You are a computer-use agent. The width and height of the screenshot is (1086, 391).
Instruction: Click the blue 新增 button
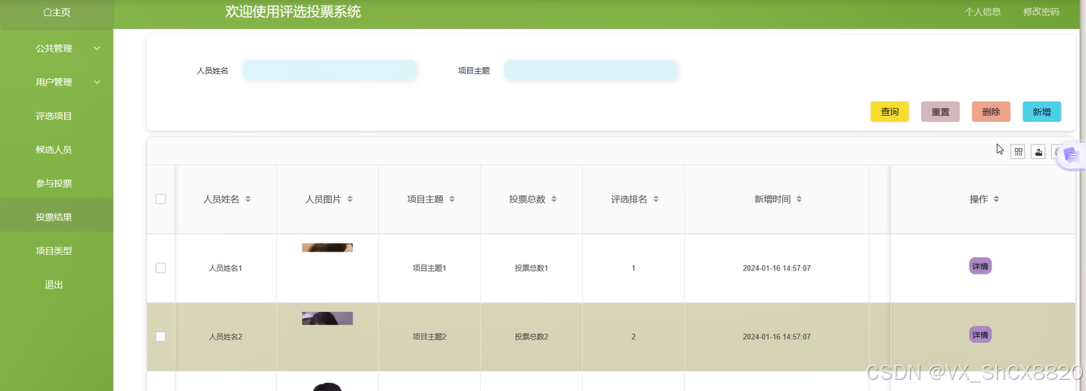[x=1041, y=112]
